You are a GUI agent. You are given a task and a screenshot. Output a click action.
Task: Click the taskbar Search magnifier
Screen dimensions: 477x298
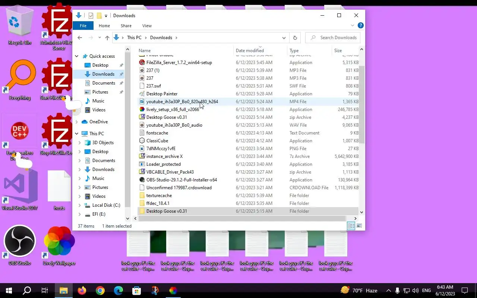pos(27,291)
